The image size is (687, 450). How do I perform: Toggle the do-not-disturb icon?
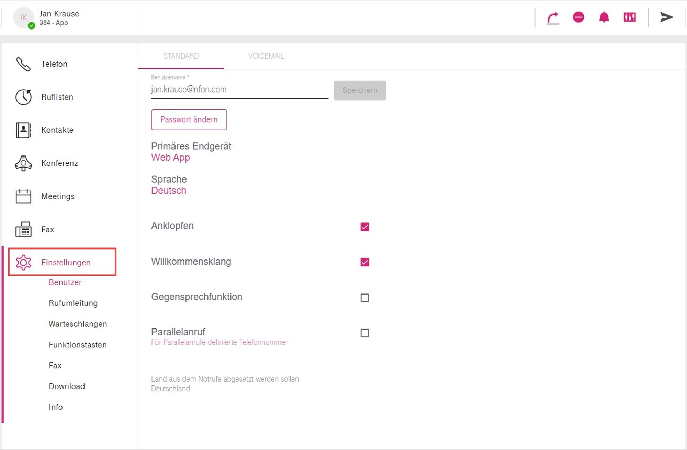click(578, 17)
